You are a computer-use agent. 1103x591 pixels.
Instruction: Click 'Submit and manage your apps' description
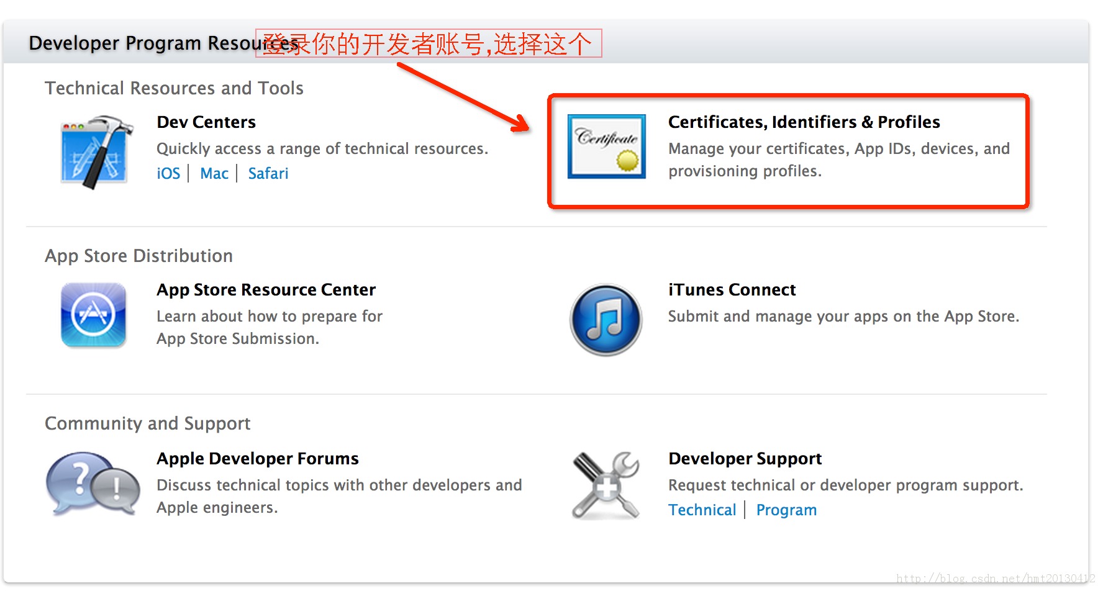pos(843,316)
